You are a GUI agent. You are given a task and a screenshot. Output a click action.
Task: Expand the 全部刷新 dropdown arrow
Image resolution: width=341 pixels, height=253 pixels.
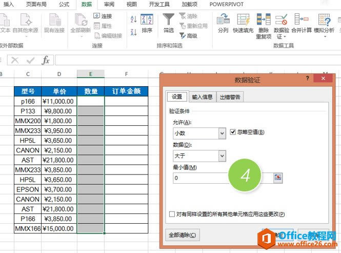(x=82, y=36)
